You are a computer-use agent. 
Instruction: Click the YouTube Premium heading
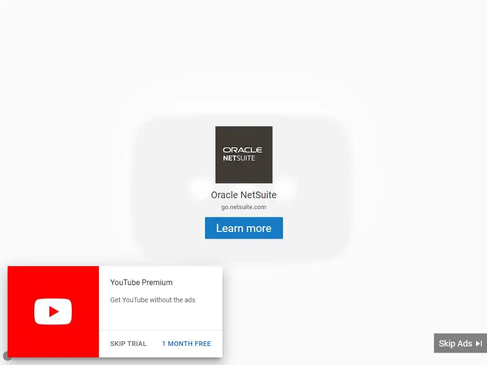click(141, 282)
